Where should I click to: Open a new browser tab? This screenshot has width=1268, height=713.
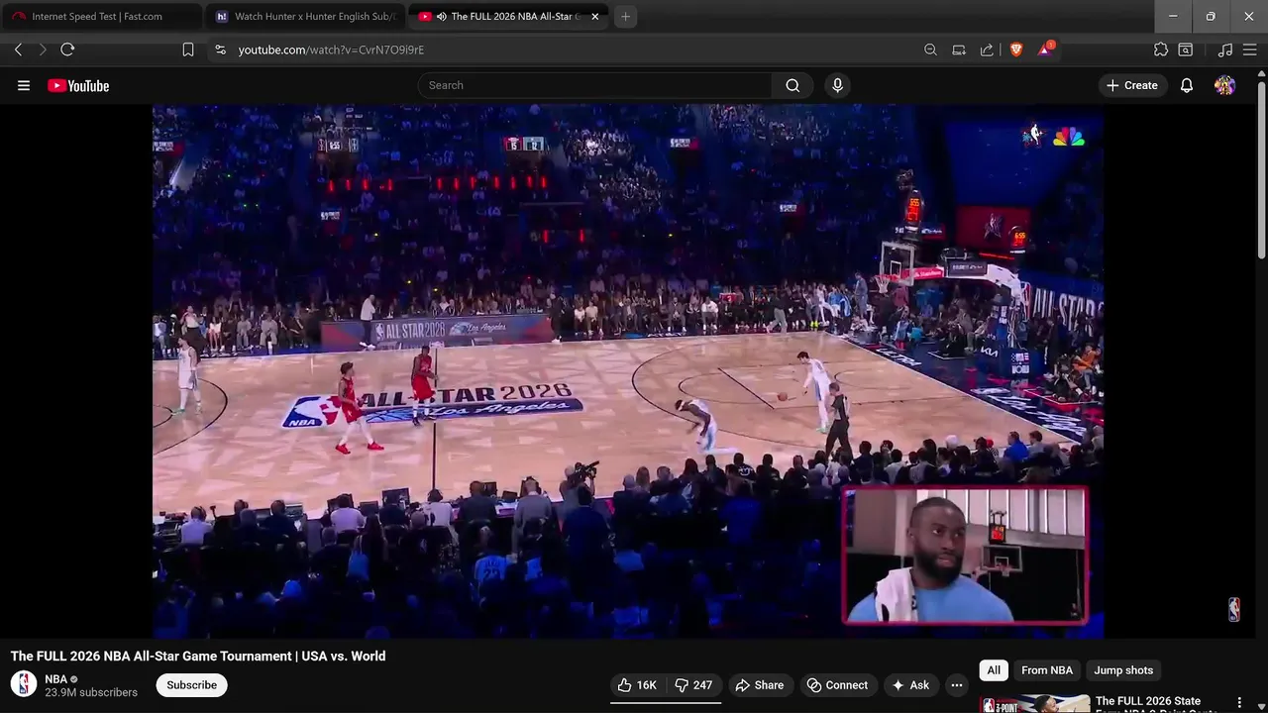(x=625, y=16)
